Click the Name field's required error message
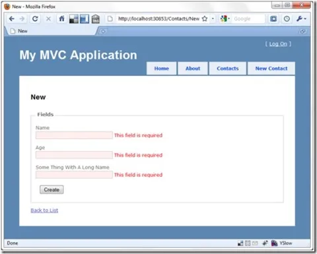Image resolution: width=317 pixels, height=254 pixels. (138, 135)
